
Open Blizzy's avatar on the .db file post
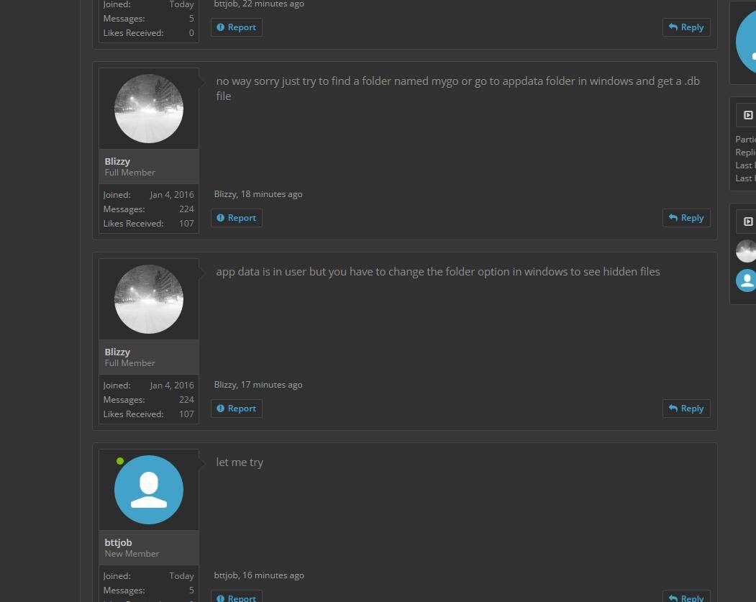(149, 109)
